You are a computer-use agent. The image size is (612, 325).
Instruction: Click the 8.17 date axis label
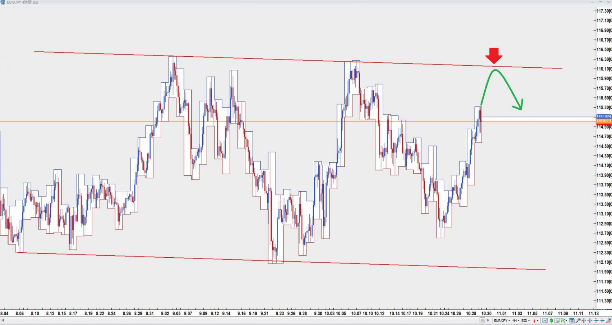[x=73, y=314]
